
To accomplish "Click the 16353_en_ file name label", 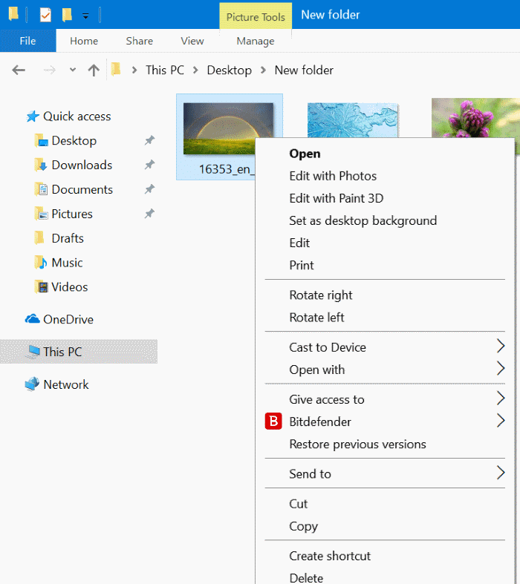I will (227, 169).
